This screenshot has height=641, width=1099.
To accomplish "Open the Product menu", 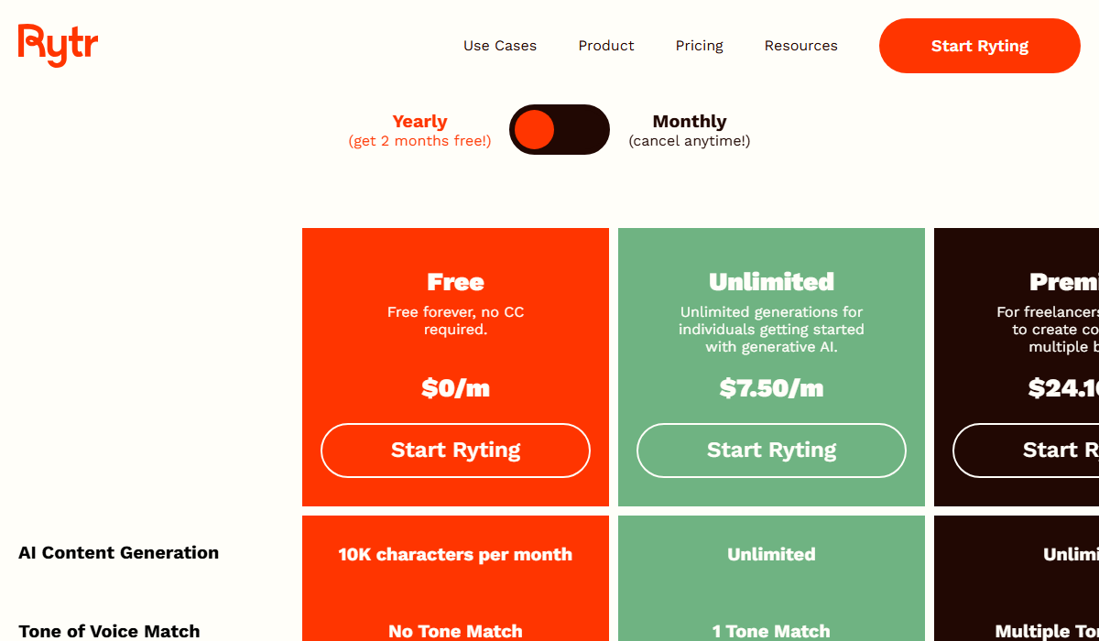I will [606, 45].
